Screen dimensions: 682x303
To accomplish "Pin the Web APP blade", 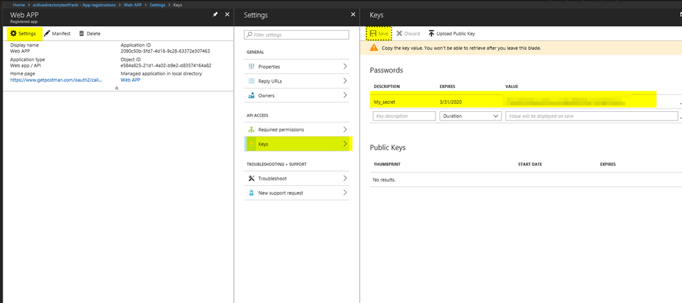I will coord(215,15).
